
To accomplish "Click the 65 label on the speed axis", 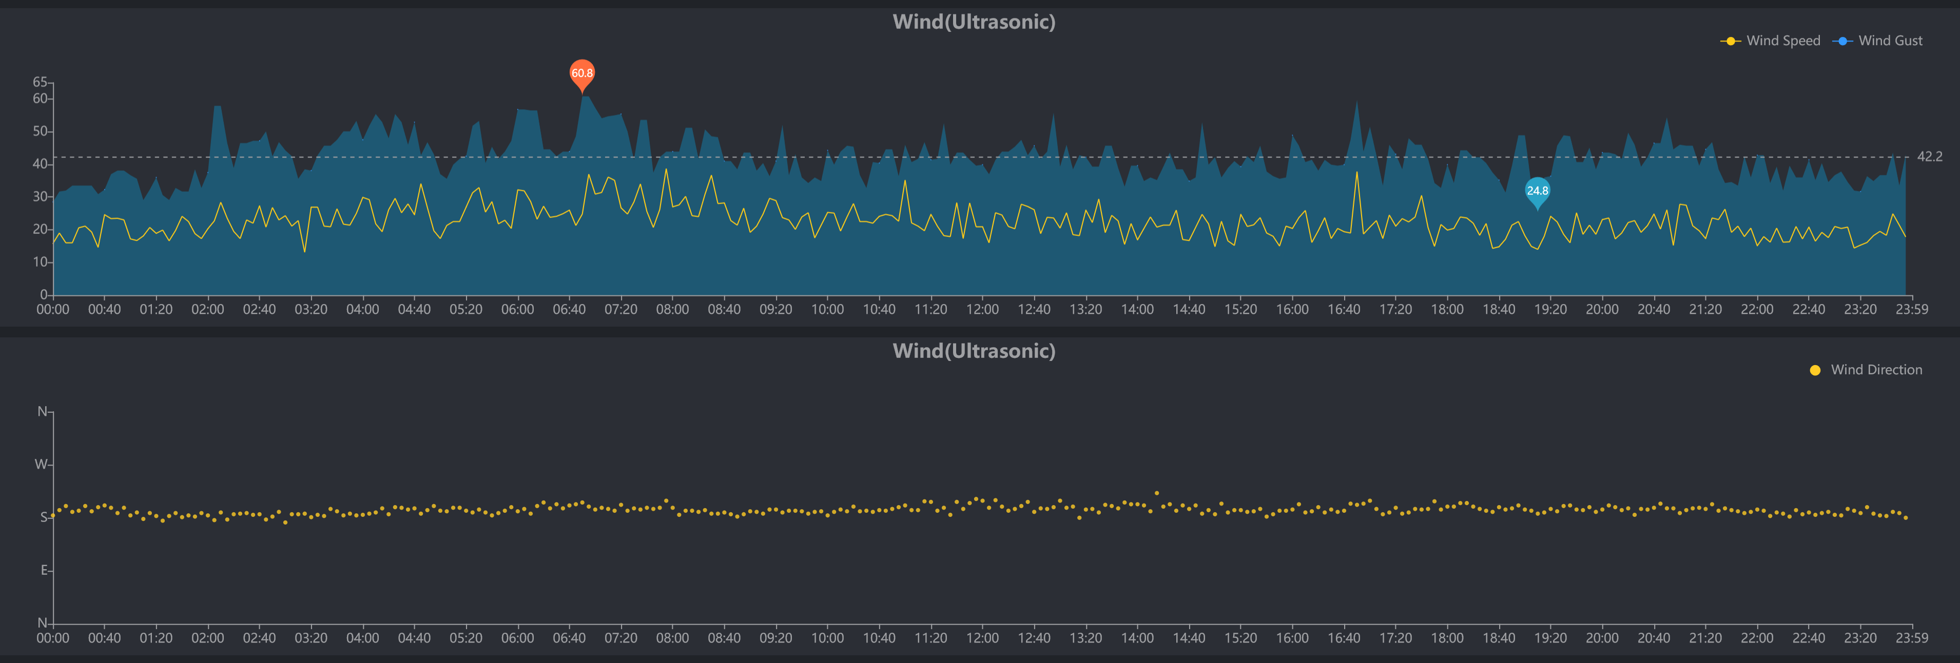I will coord(40,82).
